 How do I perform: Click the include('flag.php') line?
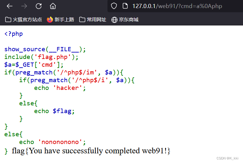41,57
